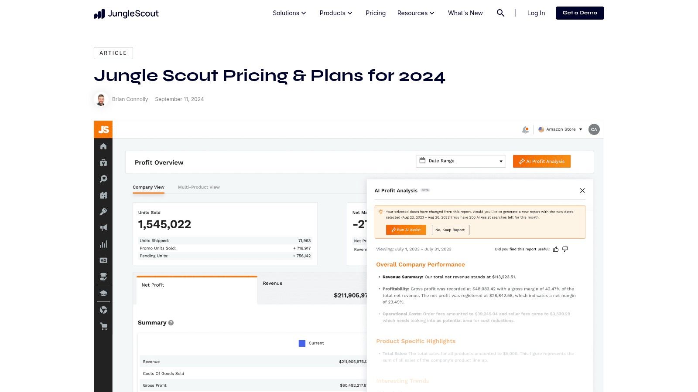Screen dimensions: 698x392
Task: Give a thumbs up to the AI report
Action: click(556, 249)
